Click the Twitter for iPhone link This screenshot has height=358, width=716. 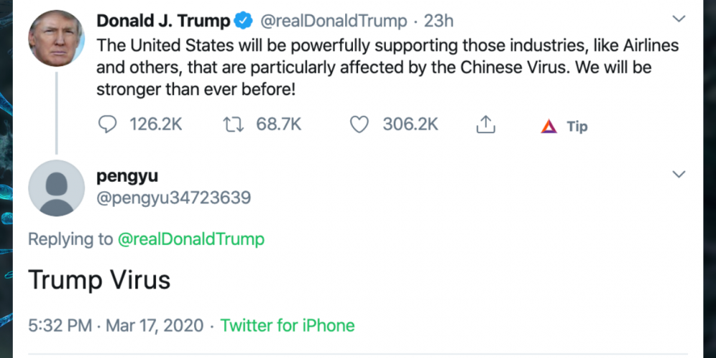287,326
